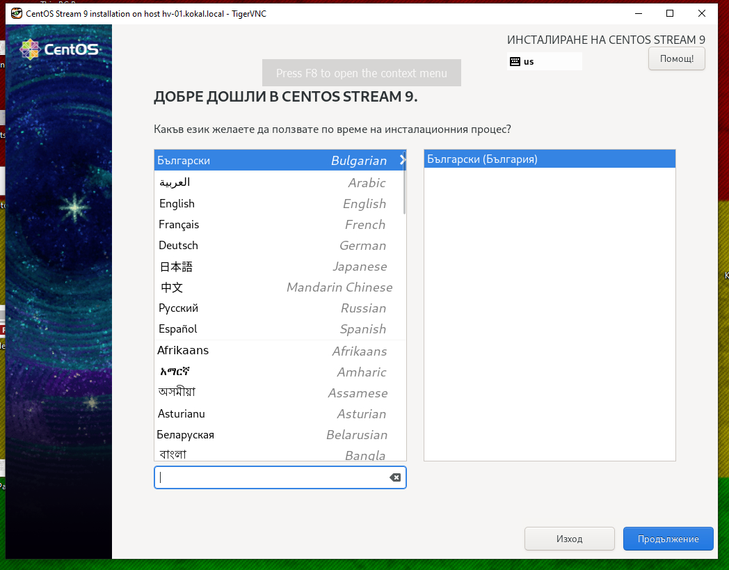729x570 pixels.
Task: Select the Français French row
Action: (280, 224)
